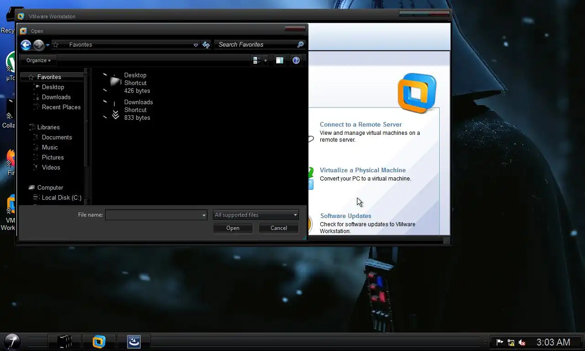The image size is (585, 351).
Task: Click the network tray icon
Action: pyautogui.click(x=511, y=342)
